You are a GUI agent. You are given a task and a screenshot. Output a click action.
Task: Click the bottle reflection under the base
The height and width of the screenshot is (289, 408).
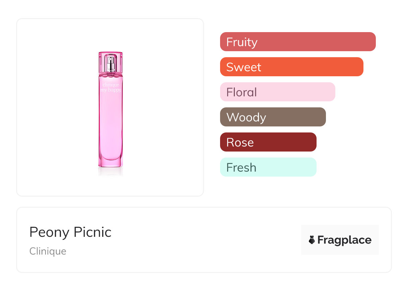click(x=111, y=171)
